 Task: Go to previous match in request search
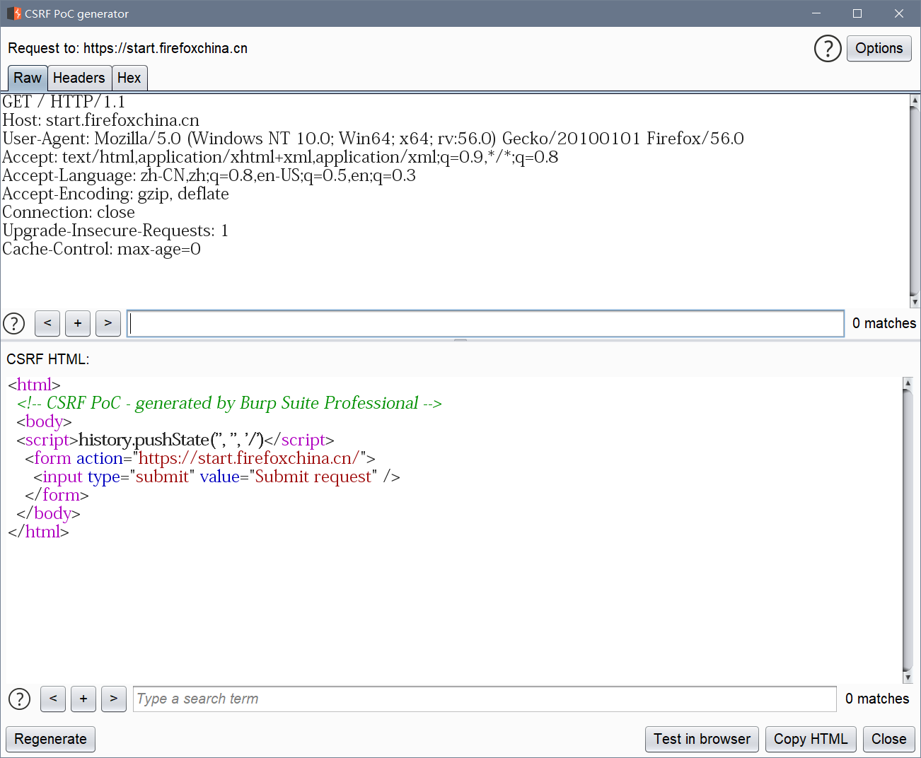[x=47, y=323]
